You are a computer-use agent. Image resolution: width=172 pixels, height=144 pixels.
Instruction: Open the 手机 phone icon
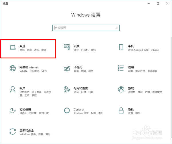121,47
